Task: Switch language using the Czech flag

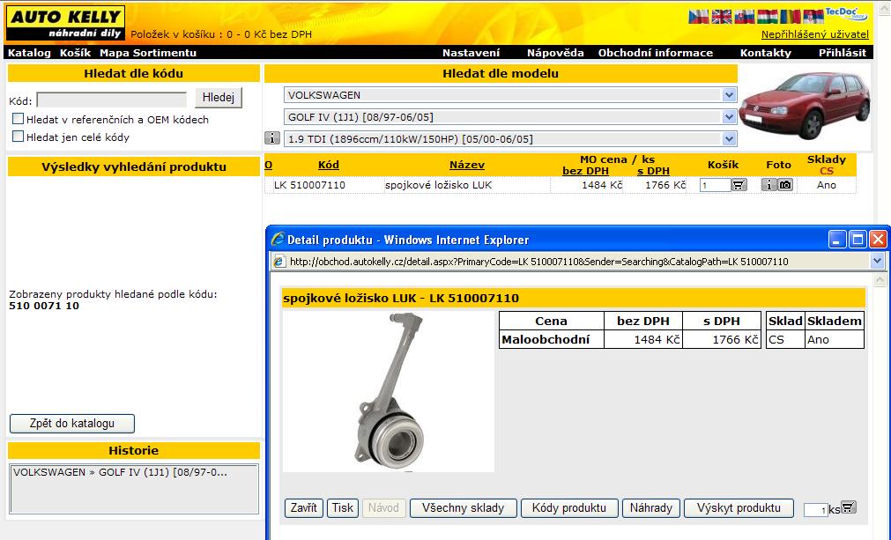Action: tap(699, 17)
